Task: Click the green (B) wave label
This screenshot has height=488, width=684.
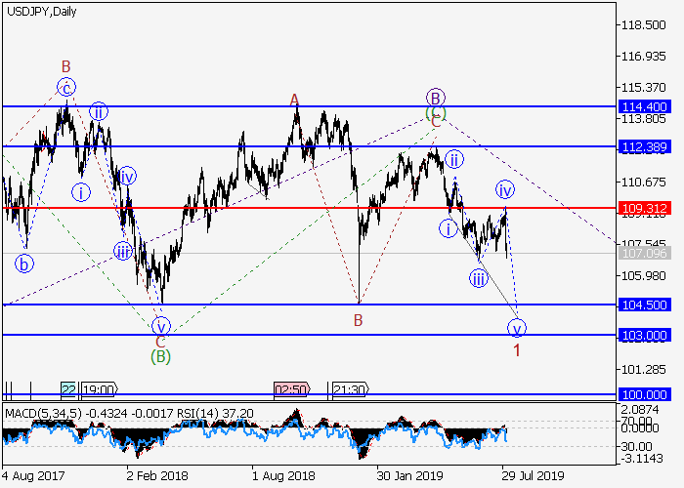Action: (x=161, y=357)
